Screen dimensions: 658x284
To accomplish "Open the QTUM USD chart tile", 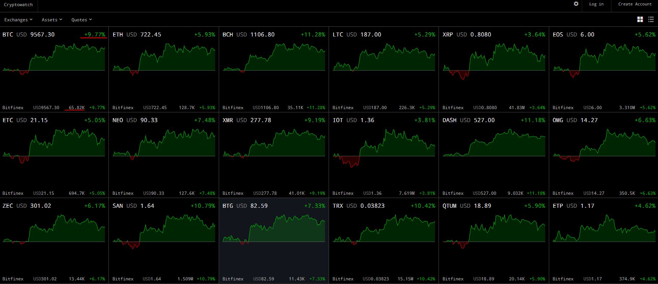I will coord(494,241).
